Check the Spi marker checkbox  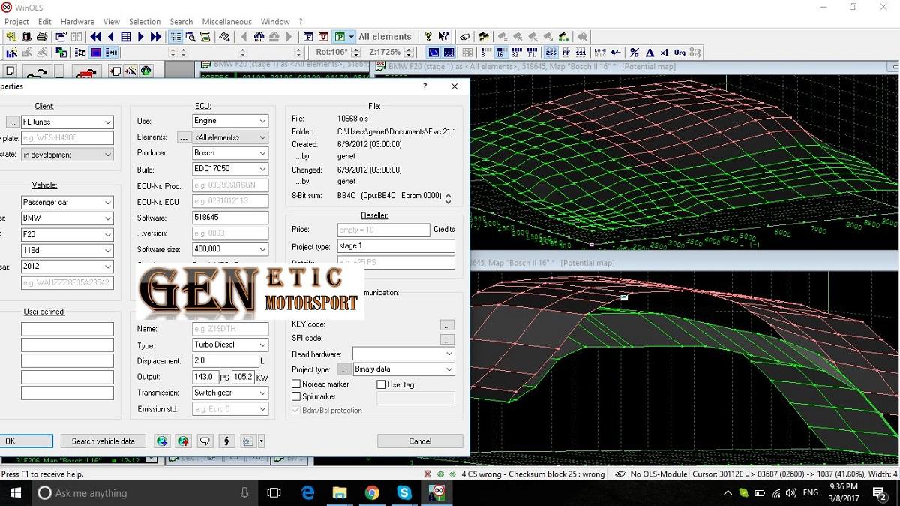tap(296, 396)
